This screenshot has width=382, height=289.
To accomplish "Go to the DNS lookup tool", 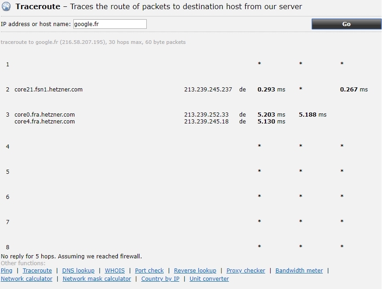I will (x=78, y=271).
